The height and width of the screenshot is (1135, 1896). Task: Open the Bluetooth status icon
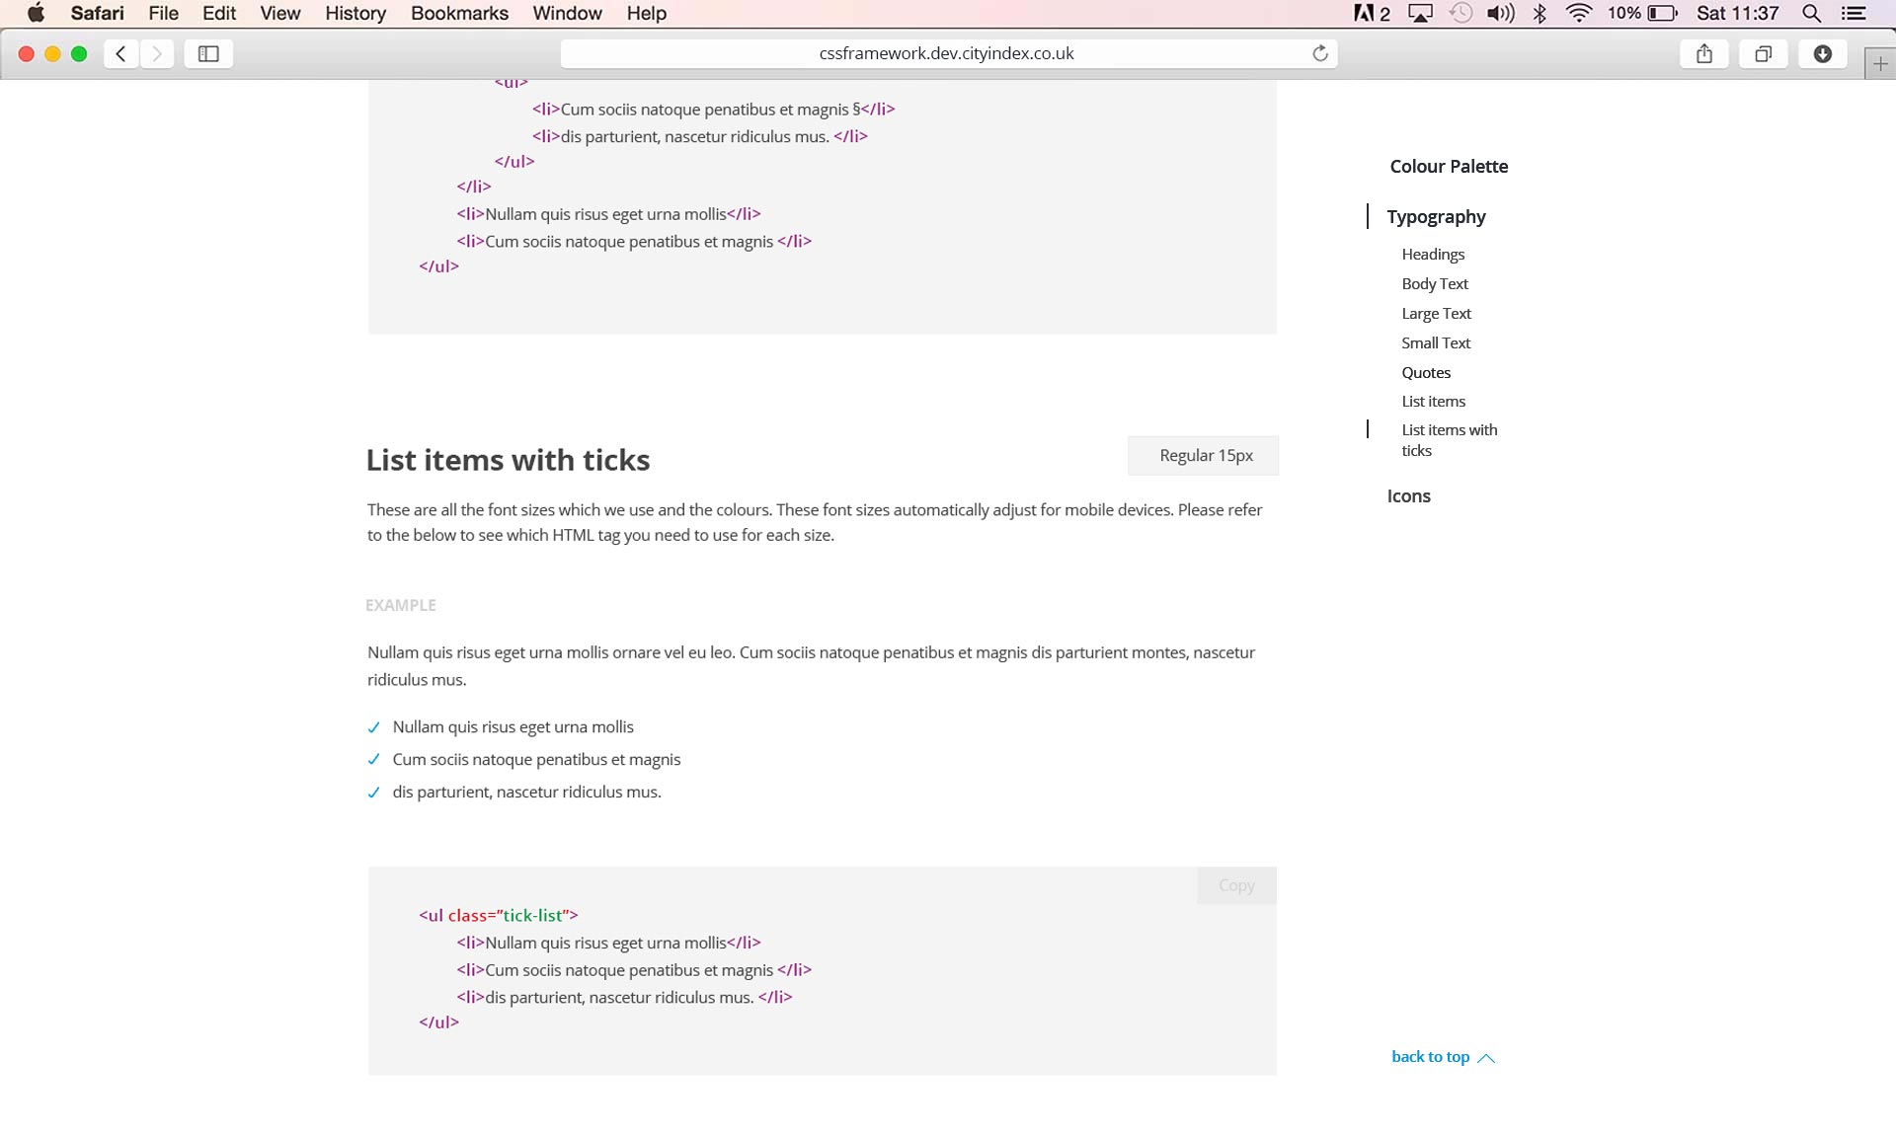click(x=1540, y=13)
